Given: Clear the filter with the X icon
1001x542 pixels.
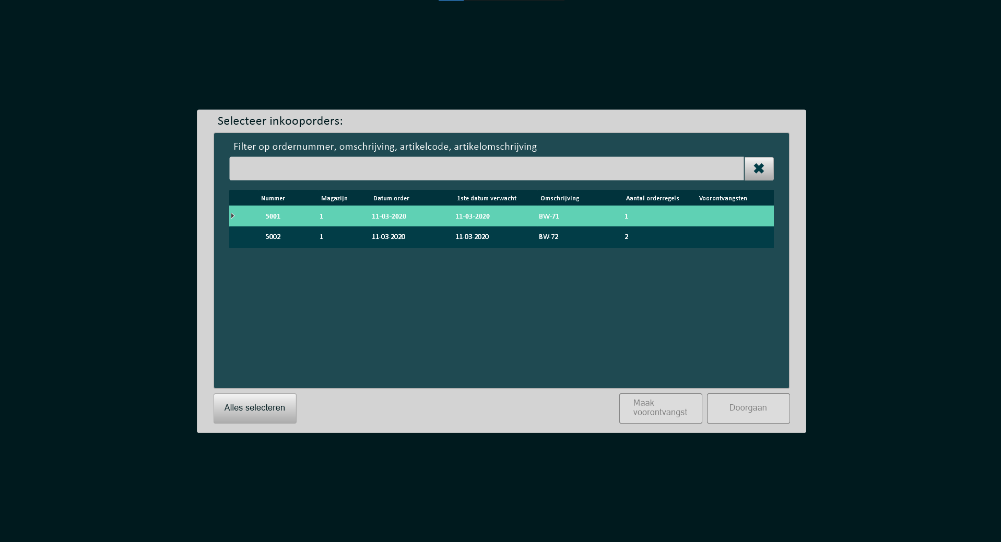Looking at the screenshot, I should point(758,168).
